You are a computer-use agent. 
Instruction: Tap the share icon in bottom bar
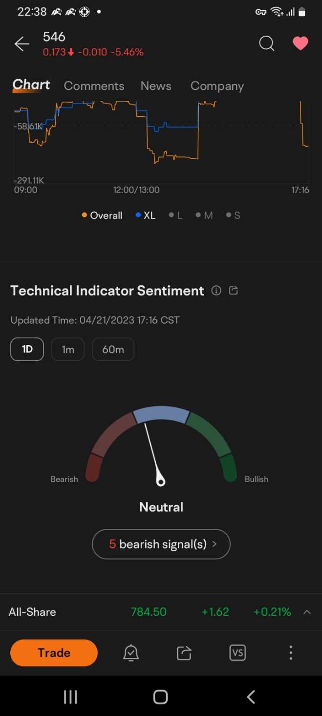coord(184,653)
